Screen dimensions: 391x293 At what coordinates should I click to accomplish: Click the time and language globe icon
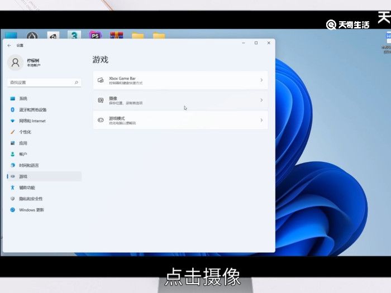12,165
